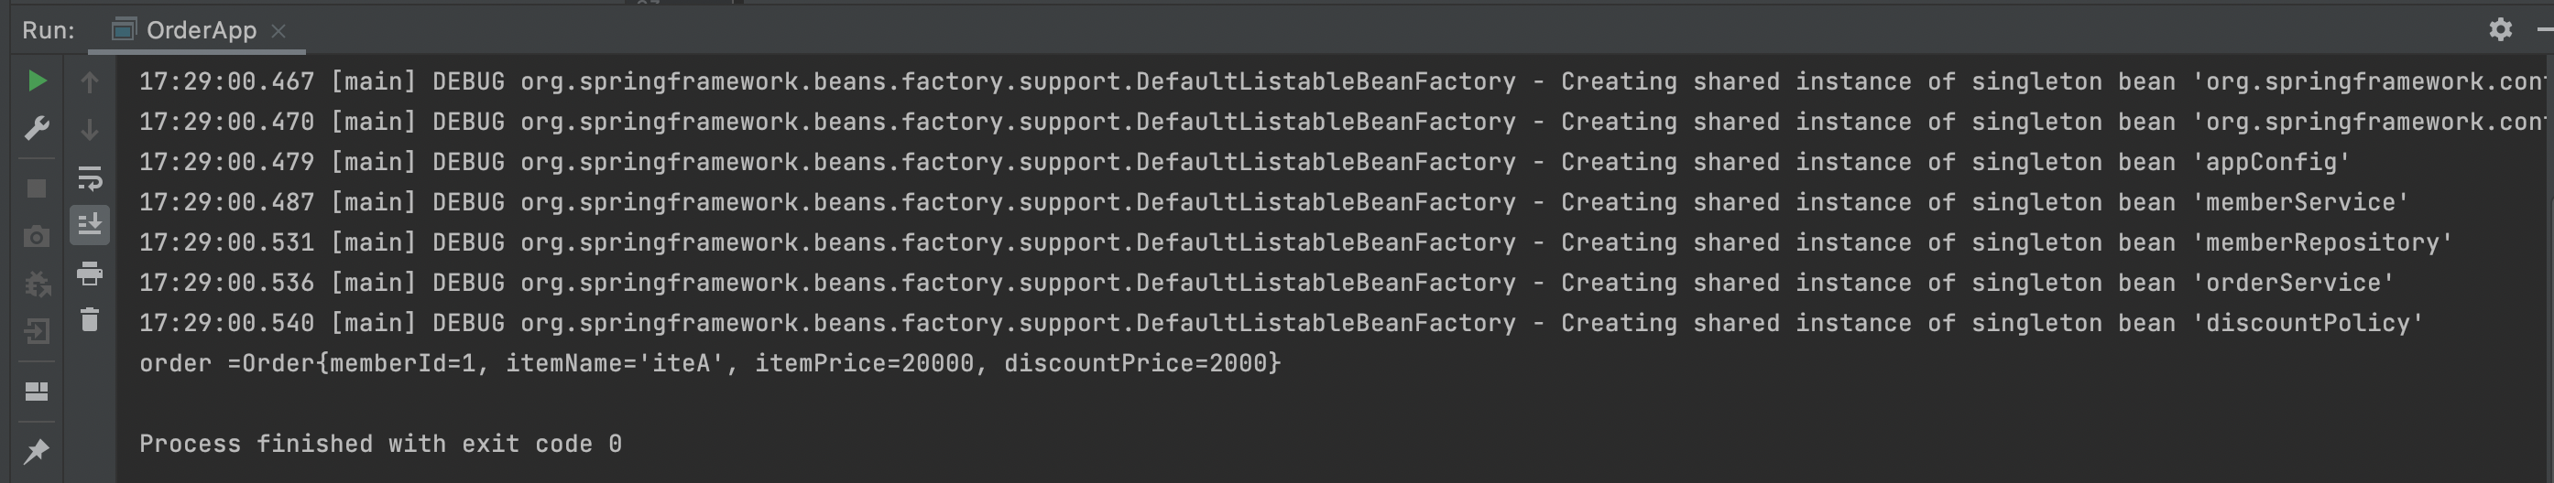Jump down the stack trace arrow
Screen dimensions: 2554x483
click(x=89, y=130)
